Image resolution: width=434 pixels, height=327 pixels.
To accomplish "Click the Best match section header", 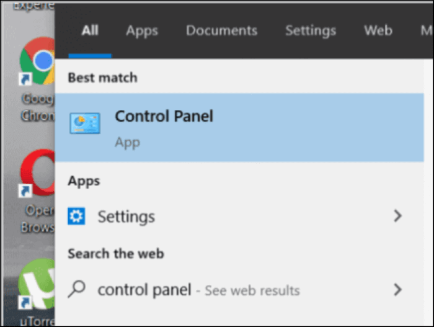I will tap(102, 78).
